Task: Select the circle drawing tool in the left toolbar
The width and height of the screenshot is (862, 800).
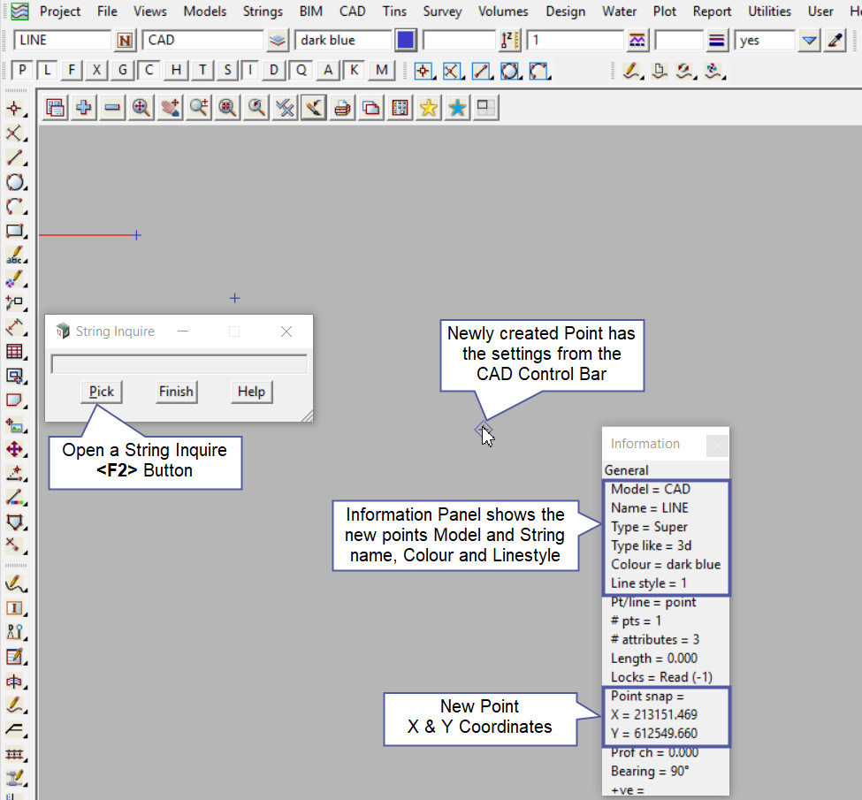Action: tap(15, 183)
